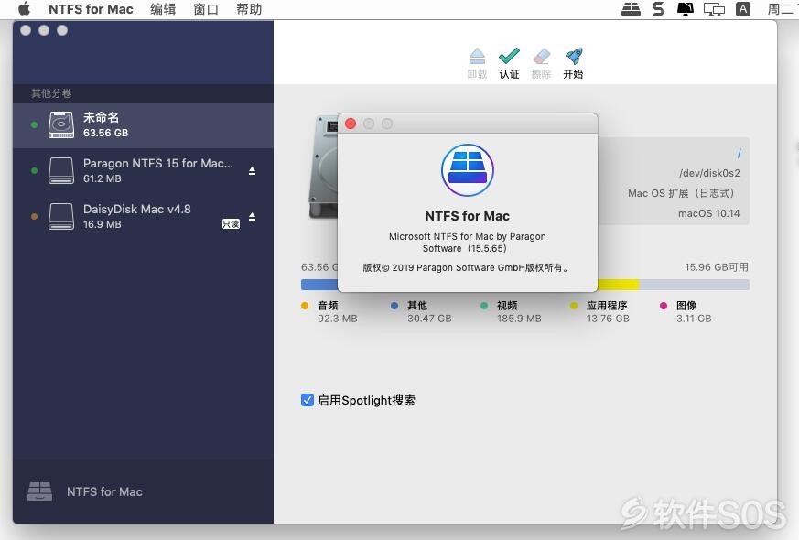Click the magenta 图像 legend dot
The image size is (799, 540).
point(664,306)
